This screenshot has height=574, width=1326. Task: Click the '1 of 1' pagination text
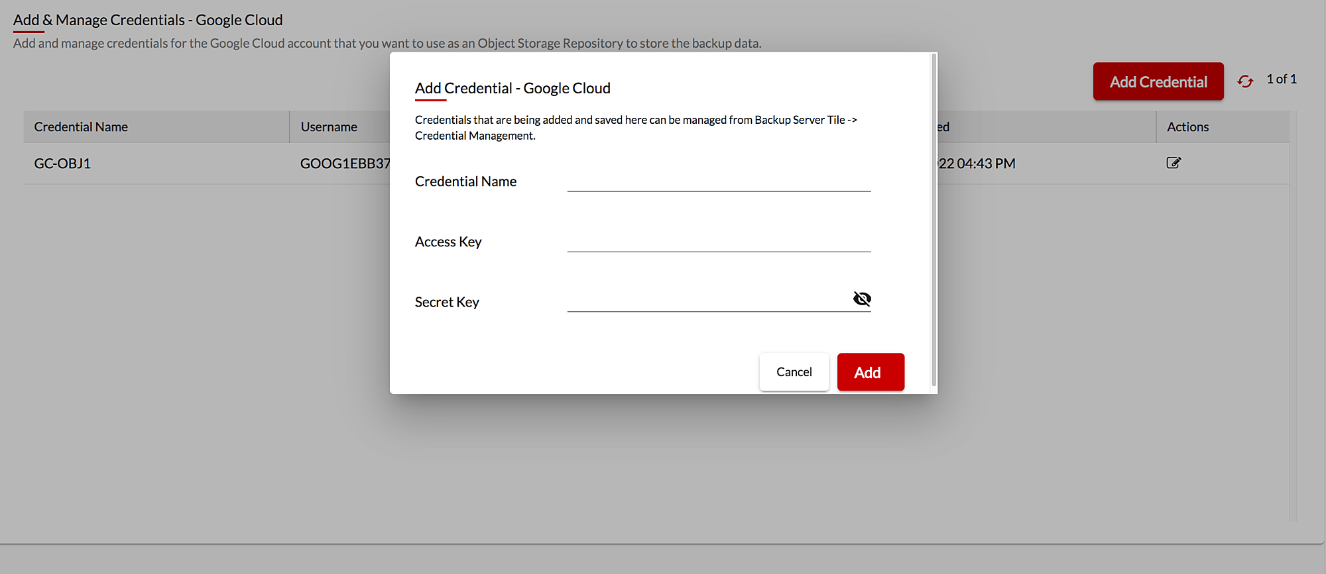tap(1282, 79)
